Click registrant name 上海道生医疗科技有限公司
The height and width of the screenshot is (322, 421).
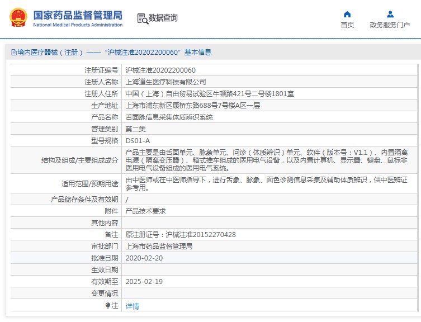pos(165,82)
